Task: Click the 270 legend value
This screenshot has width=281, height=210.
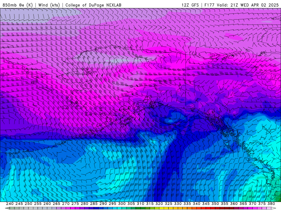Action: (66, 204)
